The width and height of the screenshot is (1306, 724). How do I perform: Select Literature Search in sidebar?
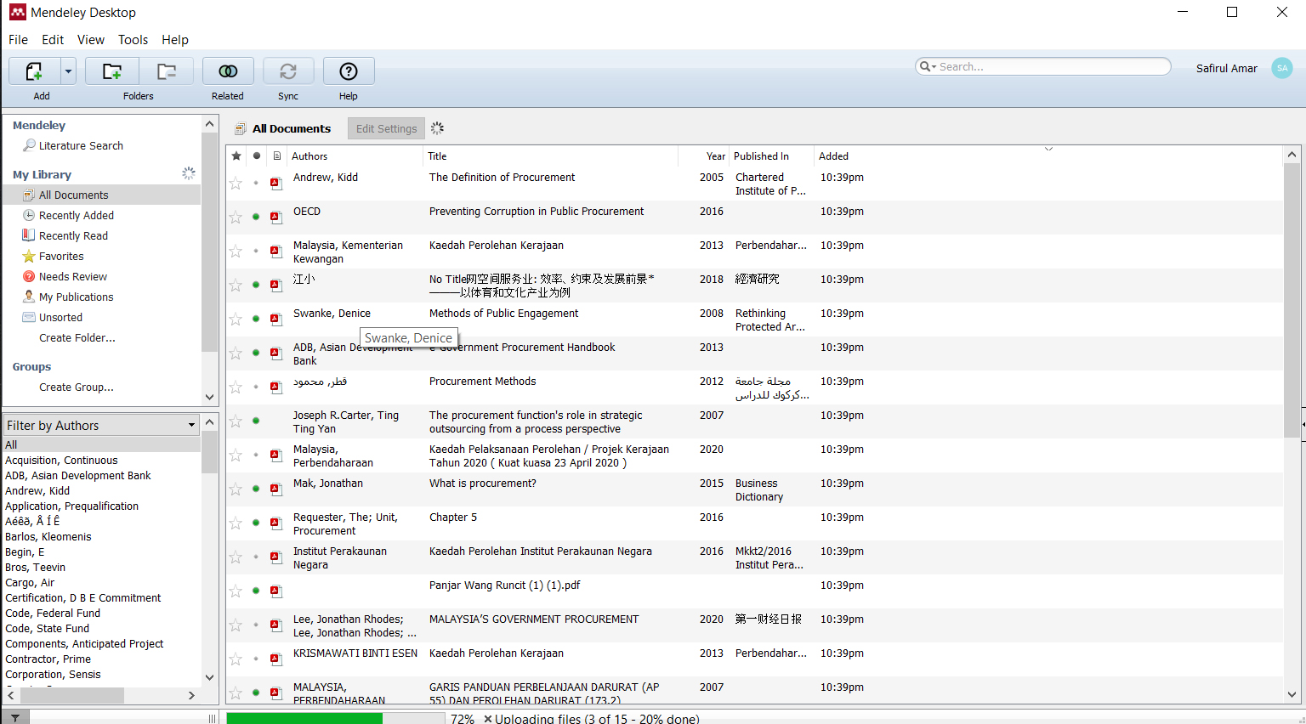click(81, 146)
